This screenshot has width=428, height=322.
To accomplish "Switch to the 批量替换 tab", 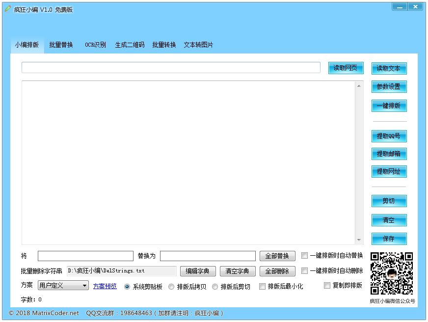I will (x=61, y=44).
